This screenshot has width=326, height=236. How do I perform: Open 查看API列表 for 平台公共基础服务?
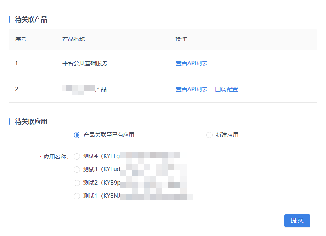(192, 63)
